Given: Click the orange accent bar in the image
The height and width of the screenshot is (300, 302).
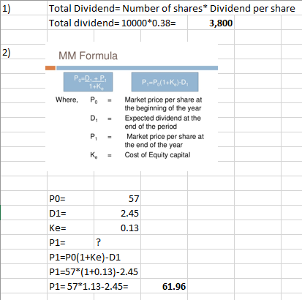Looking at the screenshot, I should coord(50,68).
